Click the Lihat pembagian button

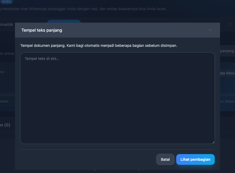pos(195,159)
